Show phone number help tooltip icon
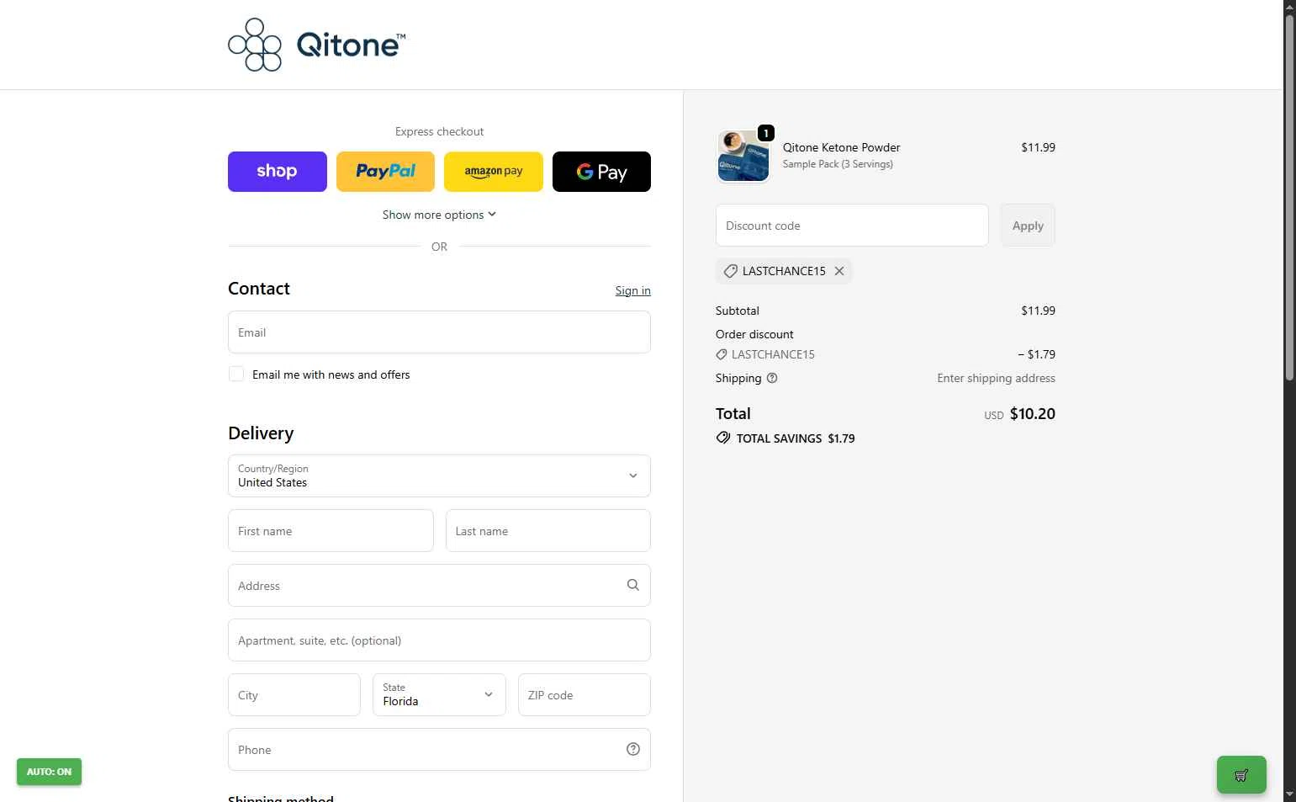This screenshot has height=802, width=1296. coord(633,749)
